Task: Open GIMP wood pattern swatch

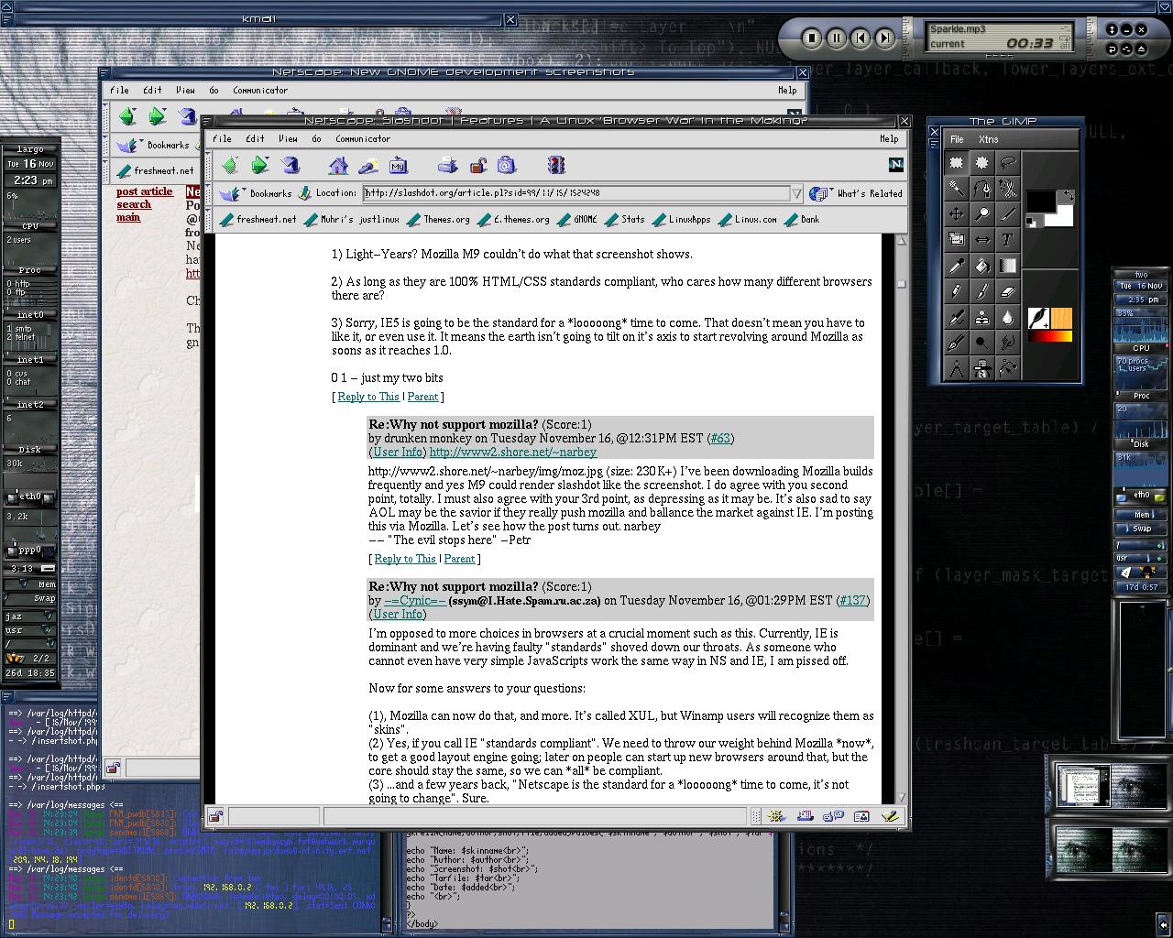Action: 1061,318
